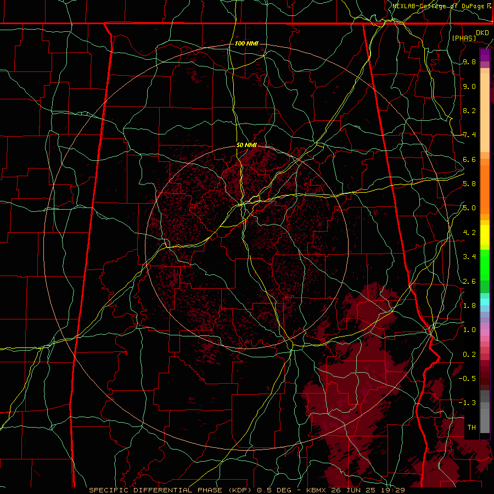The width and height of the screenshot is (494, 494).
Task: Click the peach swatch on the color bar
Action: 485,114
